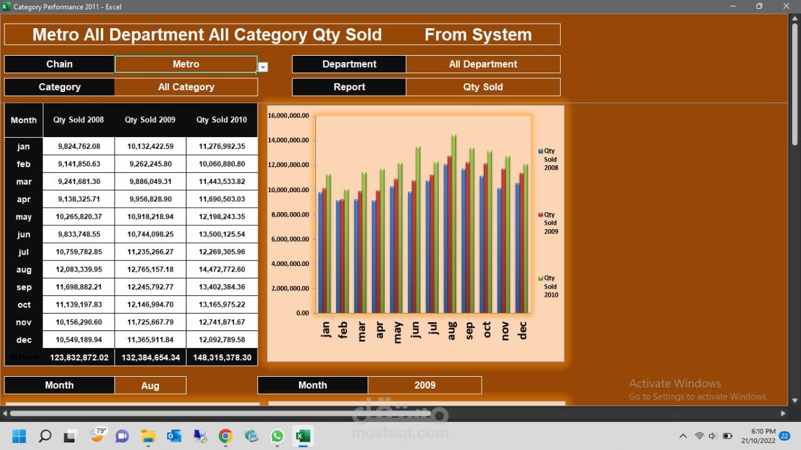The height and width of the screenshot is (450, 801).
Task: Click the Qty Sold 2008 column header
Action: click(79, 120)
